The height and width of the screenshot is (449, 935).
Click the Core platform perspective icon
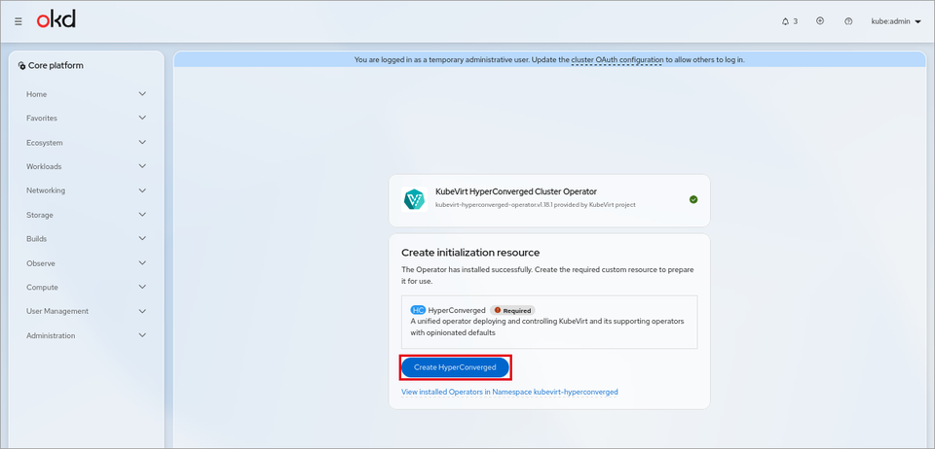click(x=21, y=66)
